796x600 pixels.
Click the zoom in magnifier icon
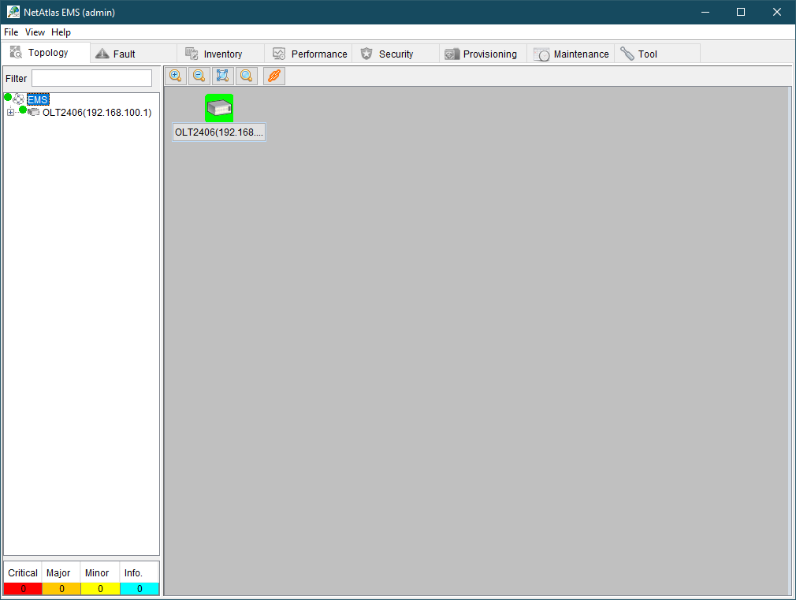176,76
